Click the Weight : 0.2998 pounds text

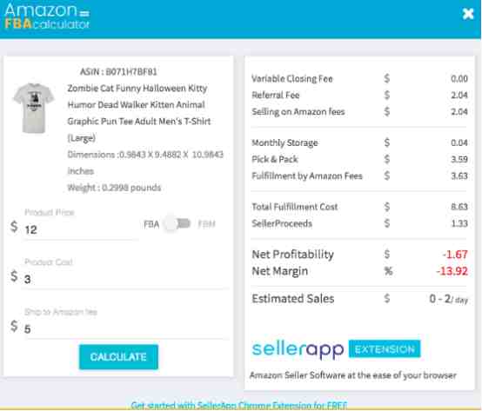pos(114,188)
